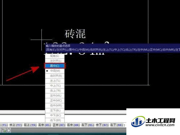Click 右上(TR) option in the command line
Viewport: 180px width, 135px height.
pyautogui.click(x=30, y=125)
